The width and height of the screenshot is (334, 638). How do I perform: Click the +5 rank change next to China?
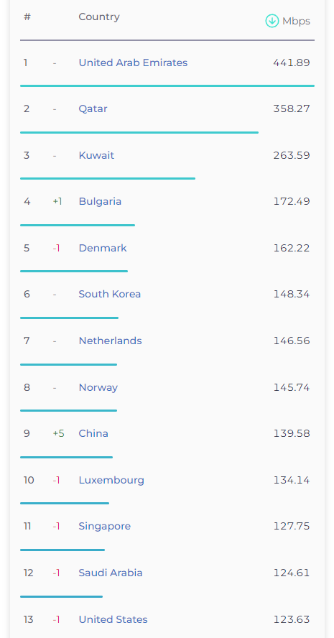tap(59, 433)
